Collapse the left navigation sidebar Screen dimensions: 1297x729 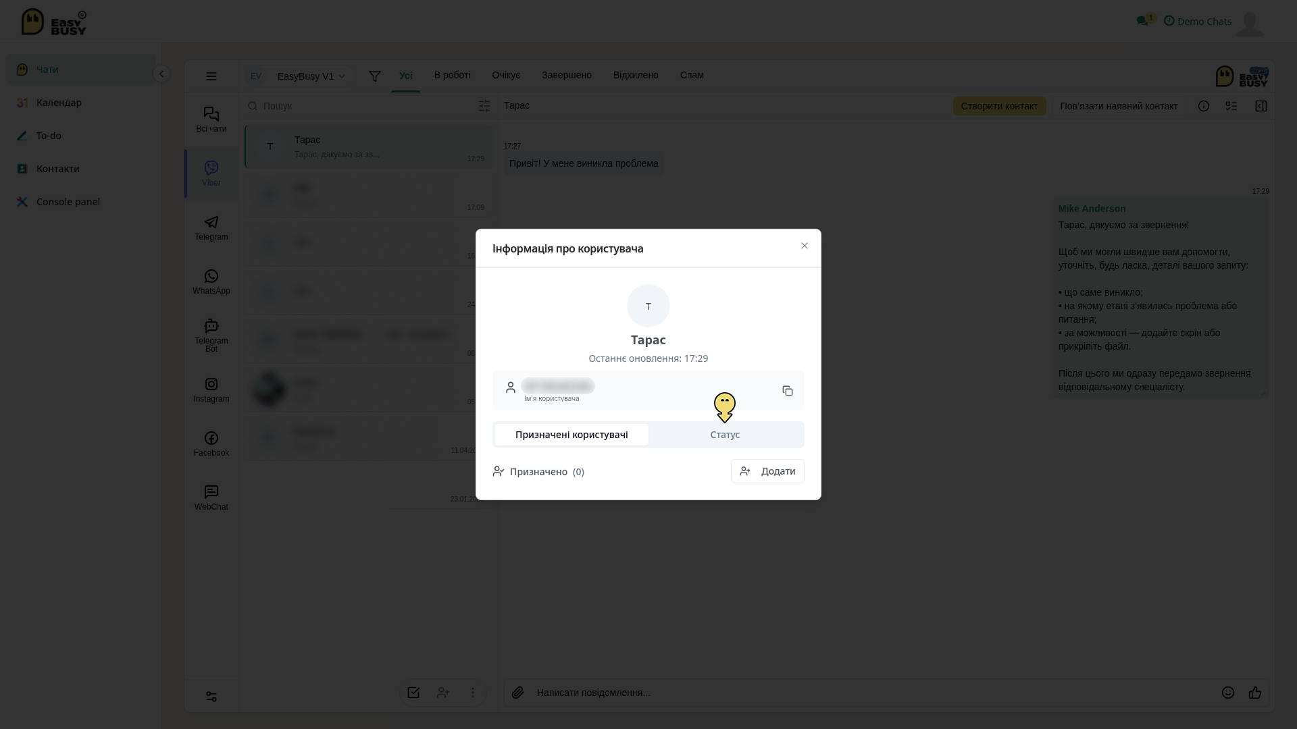pyautogui.click(x=161, y=74)
